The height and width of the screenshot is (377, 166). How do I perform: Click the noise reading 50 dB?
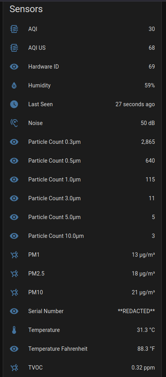click(x=148, y=123)
